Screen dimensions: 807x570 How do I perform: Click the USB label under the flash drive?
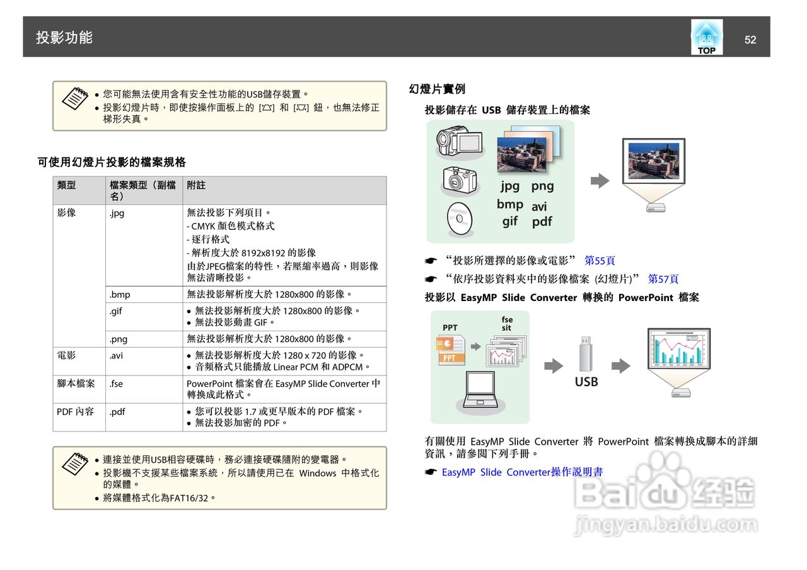586,382
